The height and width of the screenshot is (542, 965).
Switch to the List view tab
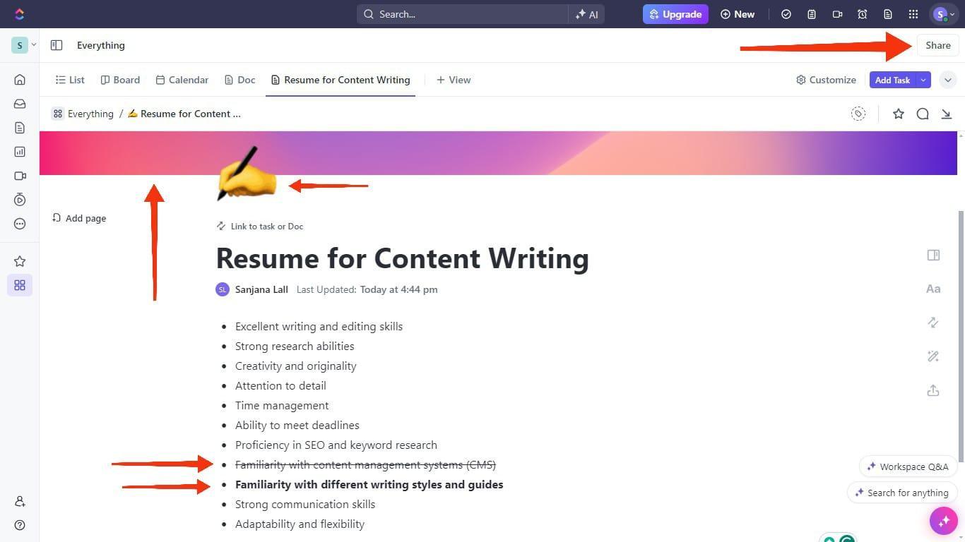click(x=70, y=80)
